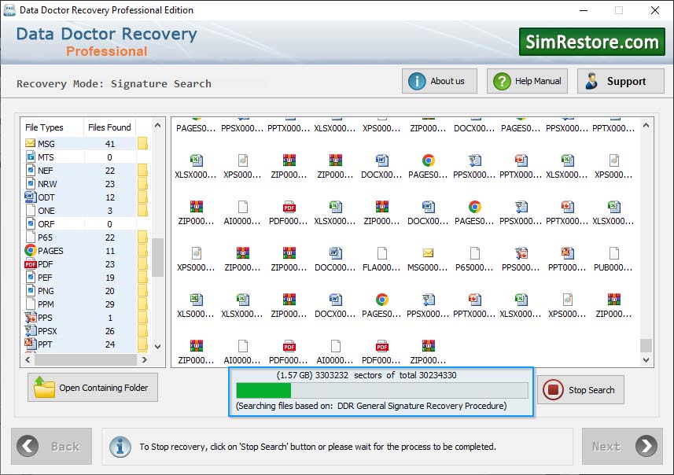The image size is (674, 475).
Task: Click the file types vertical scrollbar thumb
Action: pyautogui.click(x=158, y=257)
